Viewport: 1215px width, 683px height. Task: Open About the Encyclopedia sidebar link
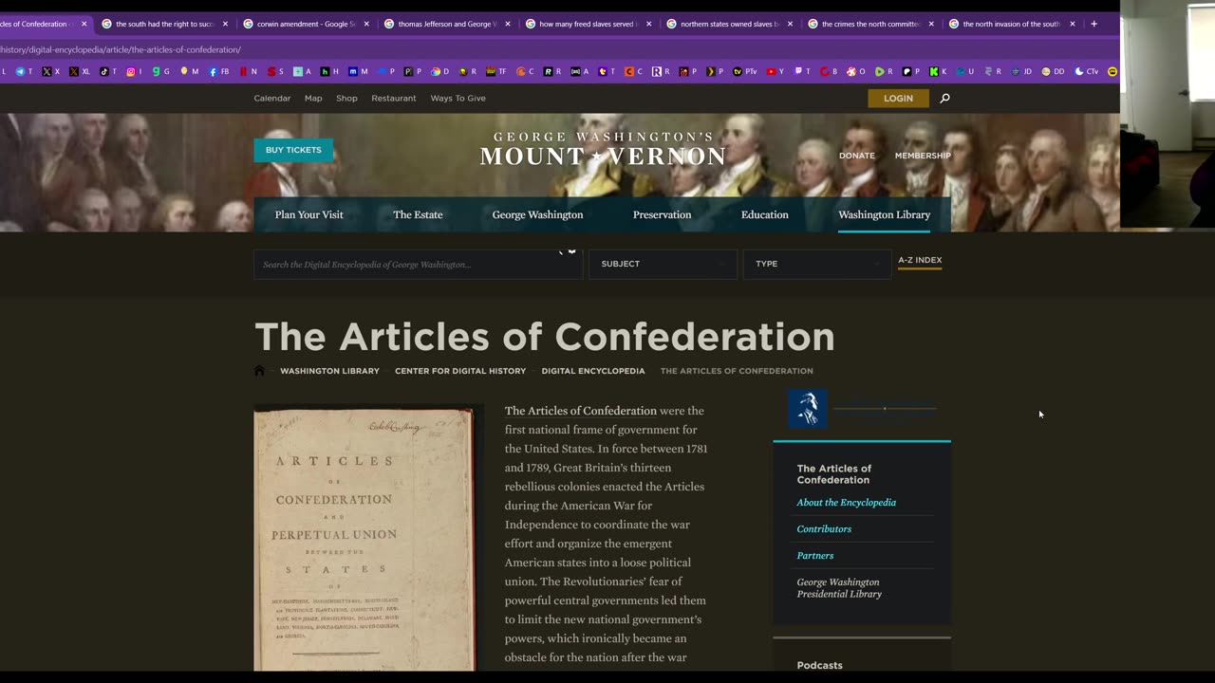click(846, 503)
